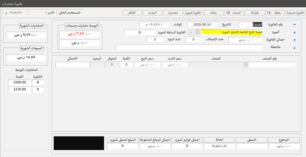Click the المبيعات الشهرية group title
The image size is (306, 157).
(31, 48)
